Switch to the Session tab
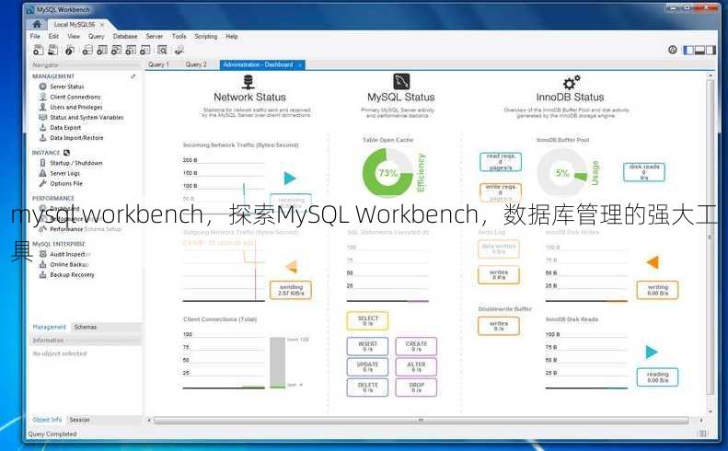The height and width of the screenshot is (451, 728). (x=79, y=420)
